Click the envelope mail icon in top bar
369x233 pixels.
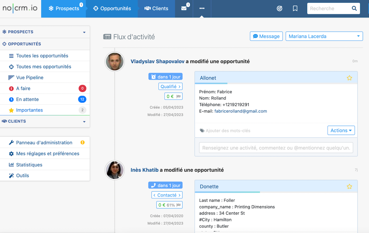tap(184, 8)
